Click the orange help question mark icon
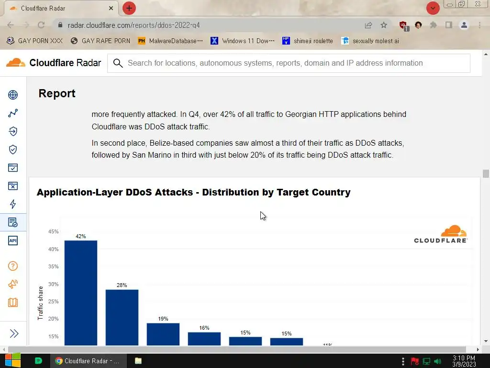Screen dimensions: 490x368 coord(13,266)
